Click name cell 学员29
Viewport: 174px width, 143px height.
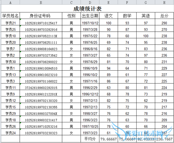click(10, 112)
